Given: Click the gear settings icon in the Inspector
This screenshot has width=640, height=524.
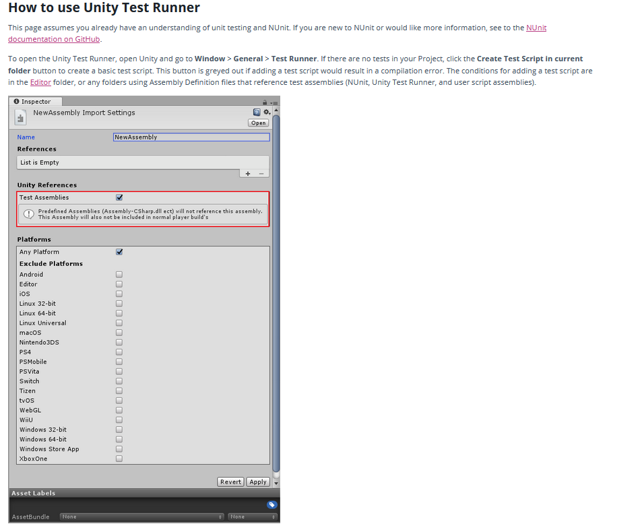Looking at the screenshot, I should [x=266, y=112].
